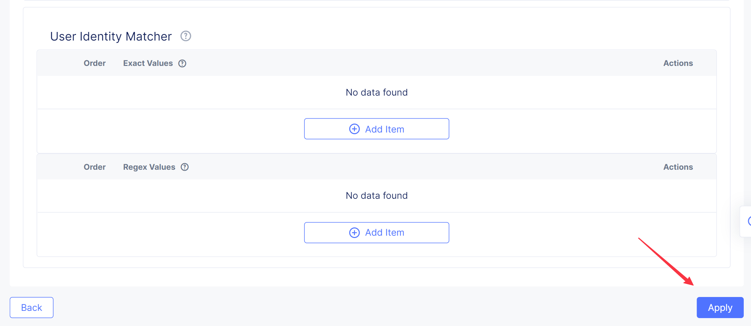Open the Exact Values help tooltip icon
The width and height of the screenshot is (751, 326).
(182, 63)
